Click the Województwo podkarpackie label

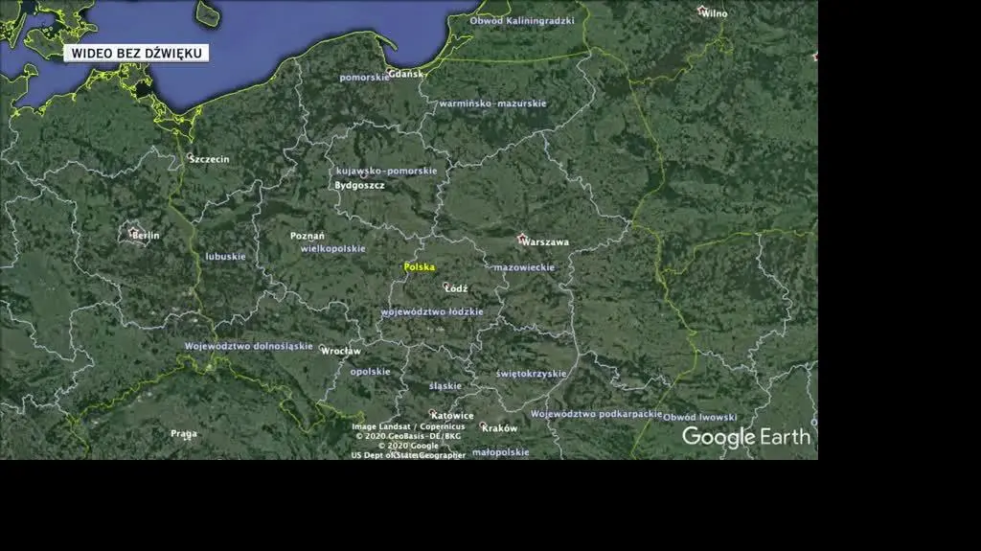[596, 414]
